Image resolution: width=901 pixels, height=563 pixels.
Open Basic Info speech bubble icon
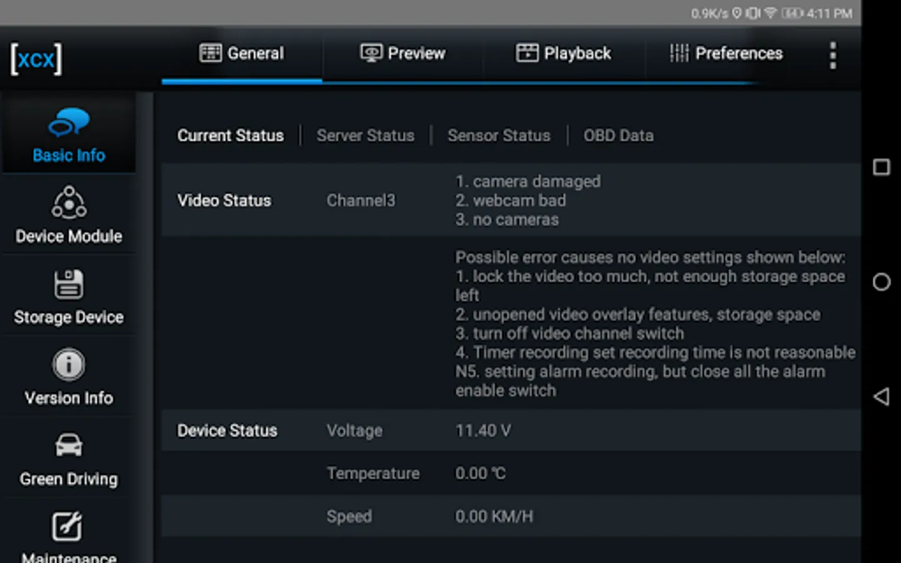pyautogui.click(x=69, y=122)
